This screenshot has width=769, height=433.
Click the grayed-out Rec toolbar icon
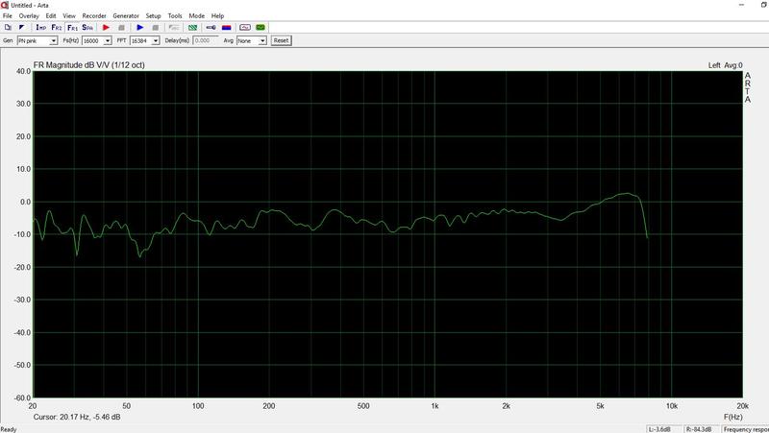174,28
